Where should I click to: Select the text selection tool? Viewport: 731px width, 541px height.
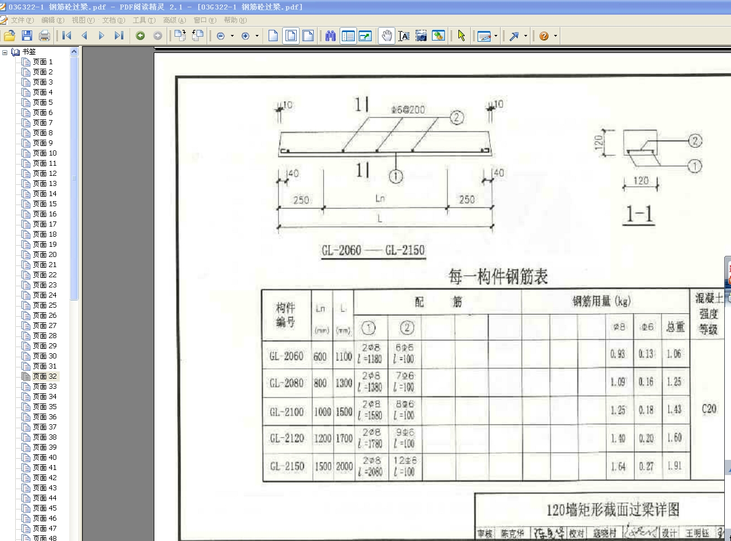click(404, 36)
